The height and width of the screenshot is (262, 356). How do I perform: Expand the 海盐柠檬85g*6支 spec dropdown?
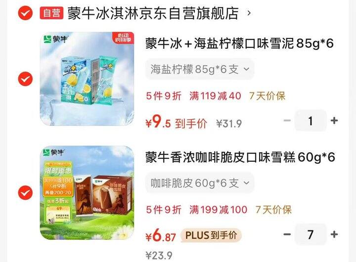[200, 69]
